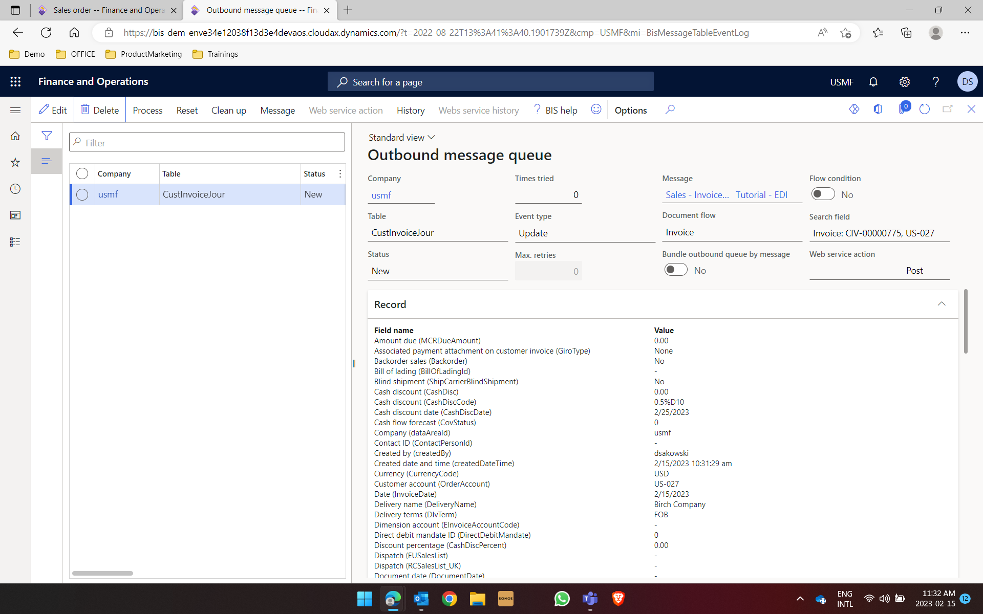Open the Message menu
The image size is (983, 614).
tap(277, 110)
